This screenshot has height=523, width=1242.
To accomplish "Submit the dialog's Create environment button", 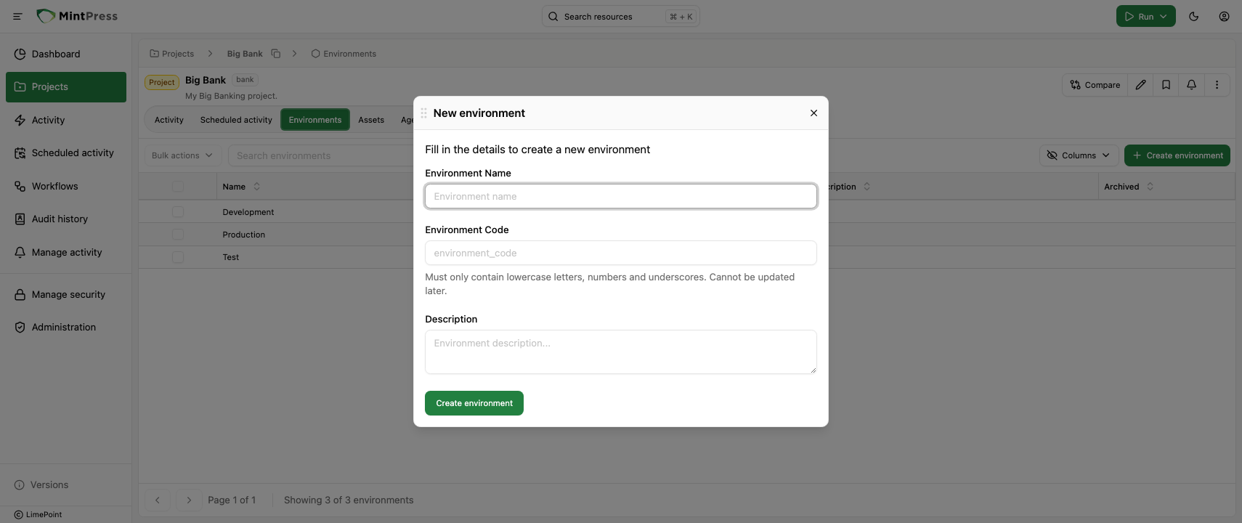I will pos(474,403).
